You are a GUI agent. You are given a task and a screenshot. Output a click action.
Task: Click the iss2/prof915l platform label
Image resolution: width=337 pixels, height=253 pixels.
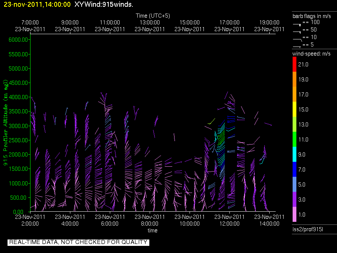click(x=308, y=229)
